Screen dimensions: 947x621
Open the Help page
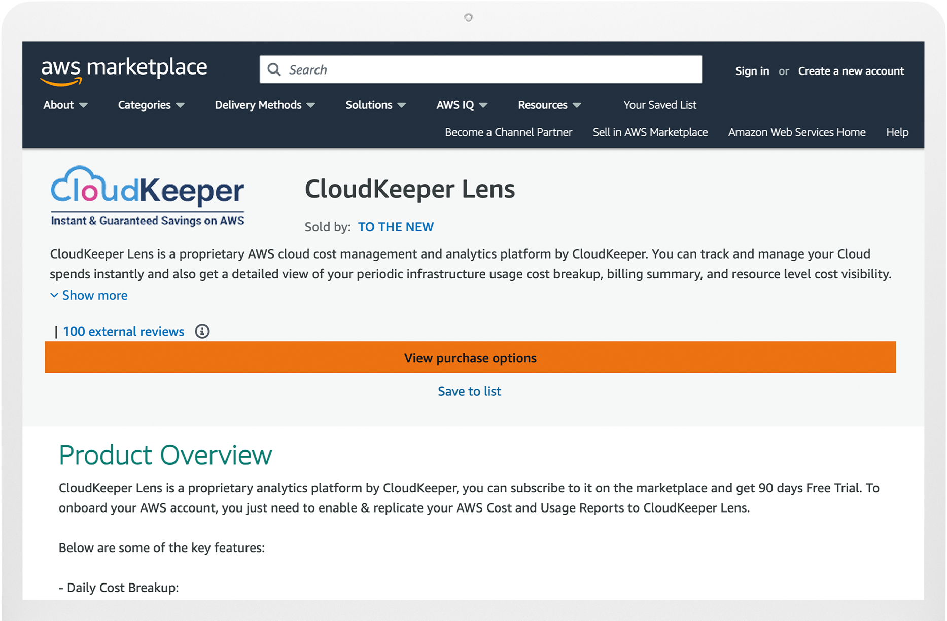tap(897, 132)
